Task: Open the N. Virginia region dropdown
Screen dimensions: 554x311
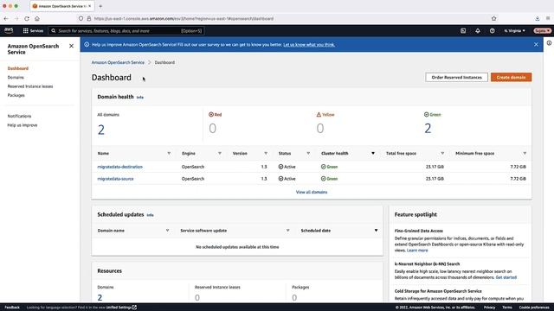Action: pyautogui.click(x=514, y=31)
